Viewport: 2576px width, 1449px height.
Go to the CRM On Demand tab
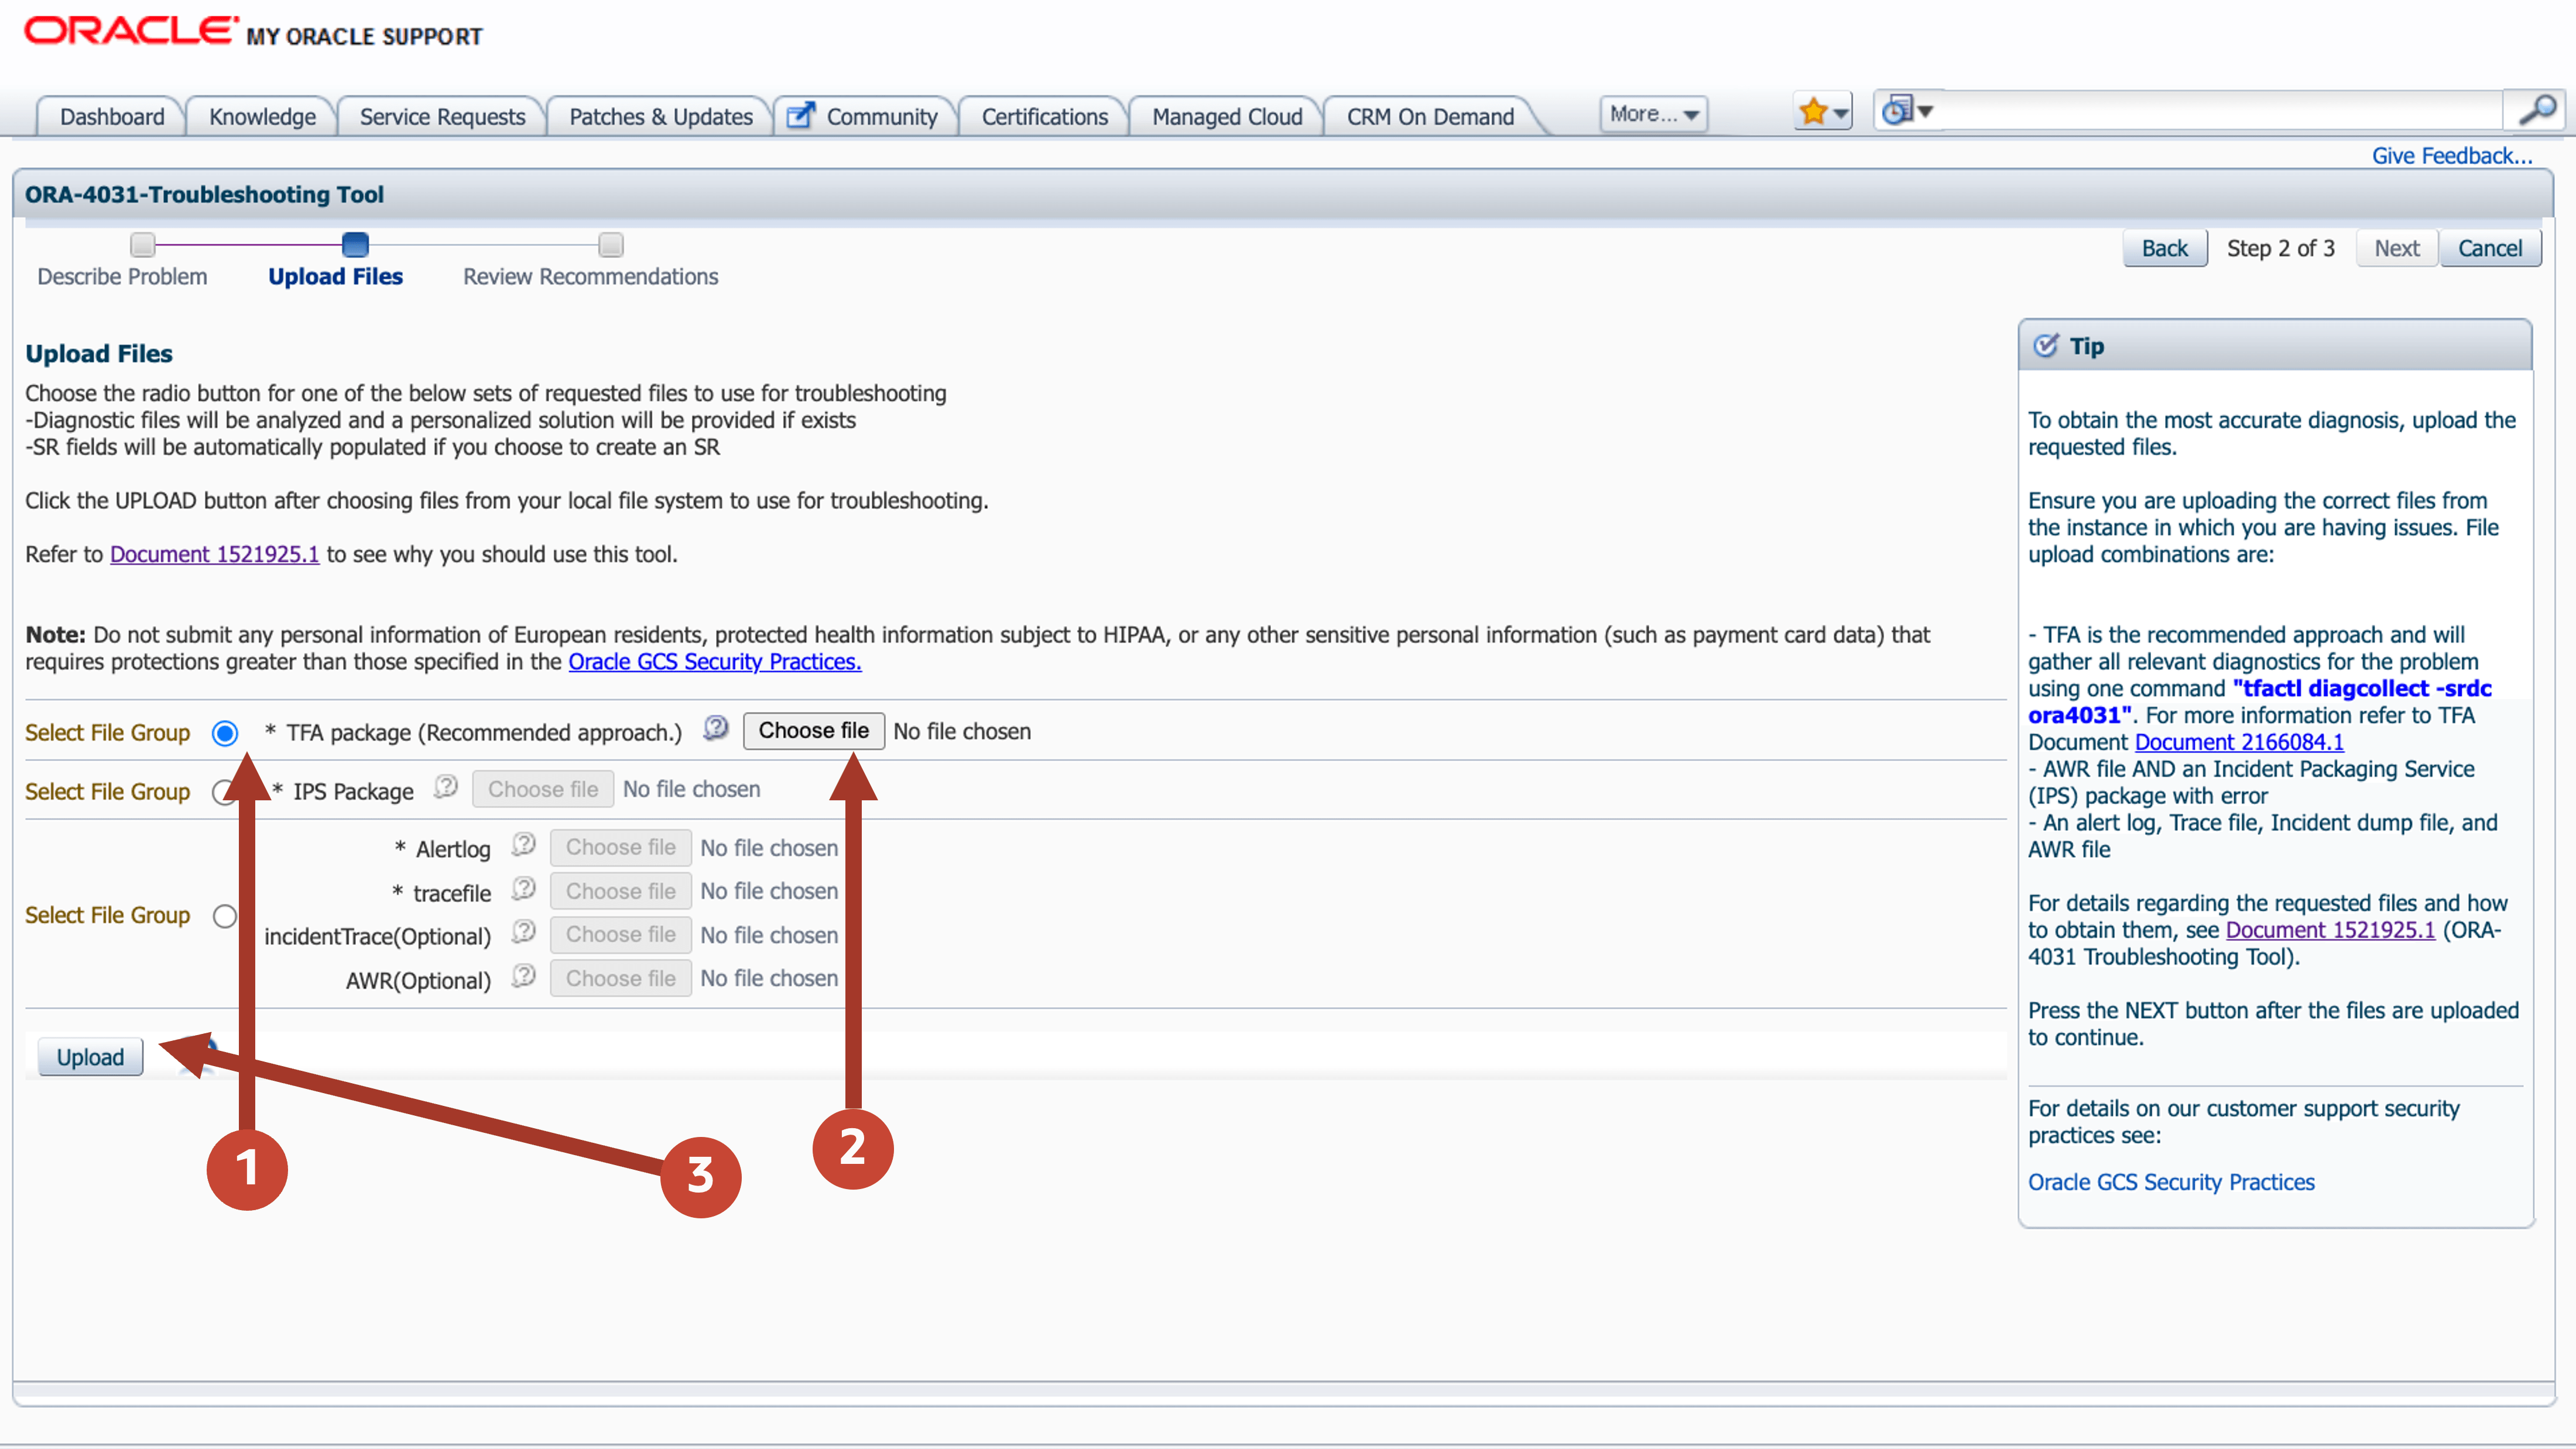pos(1430,117)
